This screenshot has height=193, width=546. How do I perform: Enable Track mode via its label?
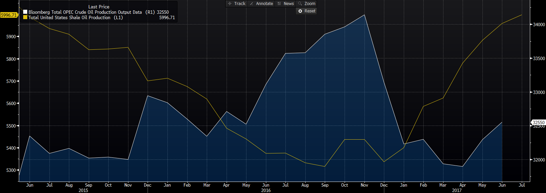240,4
